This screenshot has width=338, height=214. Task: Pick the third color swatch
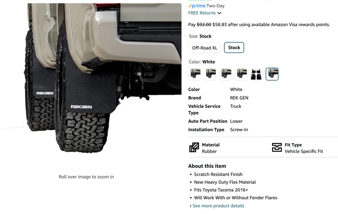point(225,74)
